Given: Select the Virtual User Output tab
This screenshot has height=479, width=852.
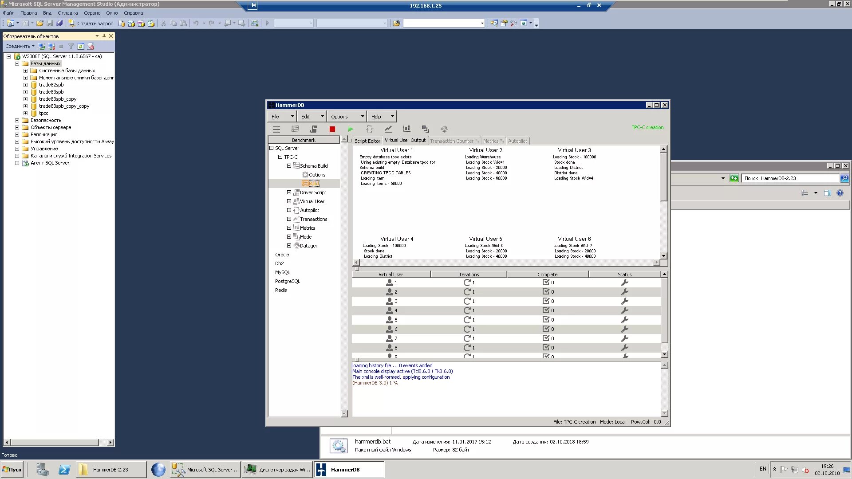Looking at the screenshot, I should (x=405, y=140).
